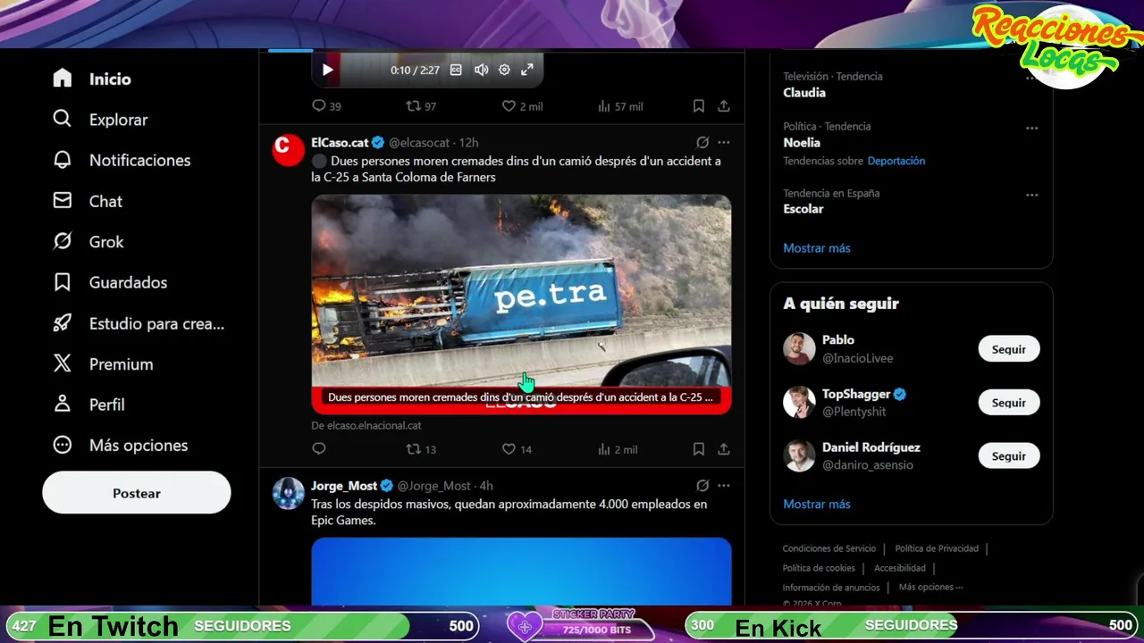View analytics showing 57 mil views

tap(619, 106)
